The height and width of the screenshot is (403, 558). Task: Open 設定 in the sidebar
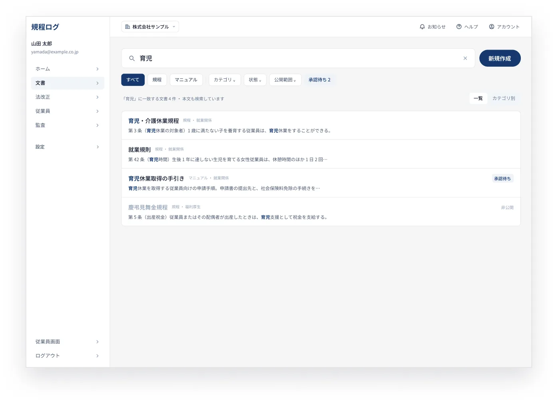pos(68,147)
